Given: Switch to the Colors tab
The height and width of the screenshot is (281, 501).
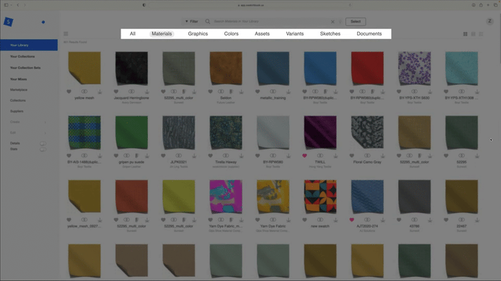Looking at the screenshot, I should (x=231, y=34).
